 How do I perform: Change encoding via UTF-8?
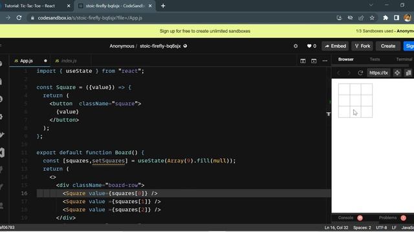click(x=381, y=227)
